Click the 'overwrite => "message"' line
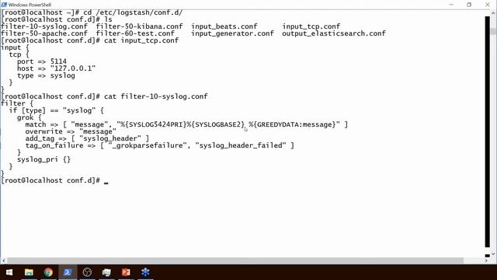This screenshot has width=497, height=280. (71, 131)
